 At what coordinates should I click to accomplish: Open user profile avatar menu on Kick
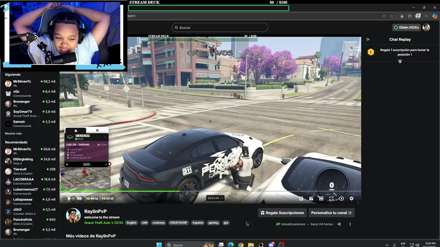(426, 27)
